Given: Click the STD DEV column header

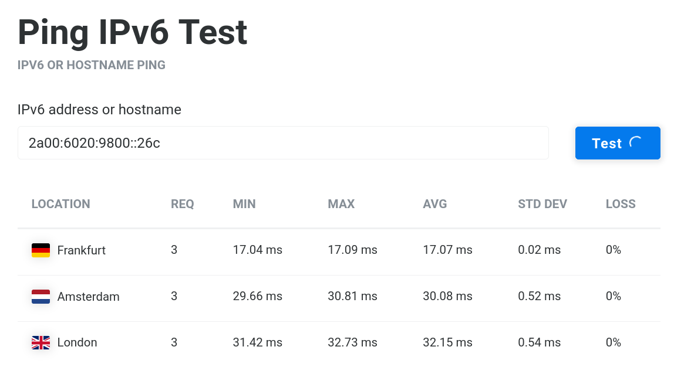Looking at the screenshot, I should [542, 204].
